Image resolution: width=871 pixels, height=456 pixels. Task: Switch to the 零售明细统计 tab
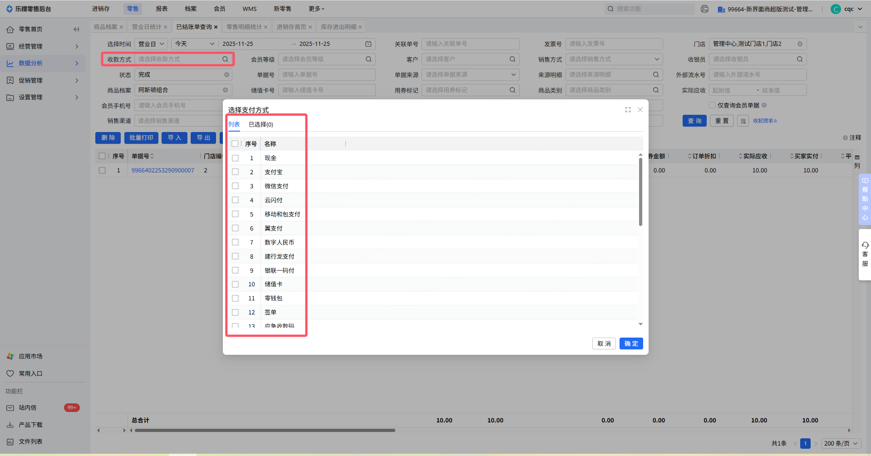click(x=244, y=27)
